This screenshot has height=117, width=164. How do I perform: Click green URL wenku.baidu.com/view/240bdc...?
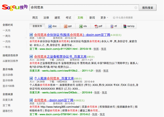(x=61, y=93)
